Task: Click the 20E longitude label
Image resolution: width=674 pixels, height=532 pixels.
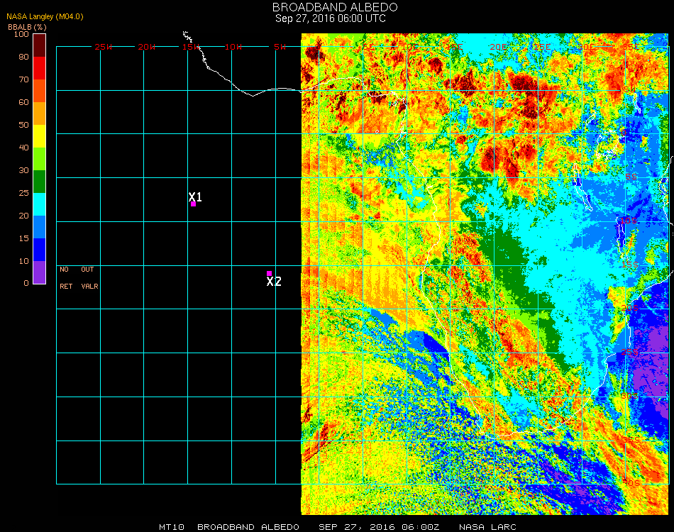Action: [498, 47]
